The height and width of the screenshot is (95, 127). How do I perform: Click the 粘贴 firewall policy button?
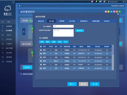click(x=60, y=42)
